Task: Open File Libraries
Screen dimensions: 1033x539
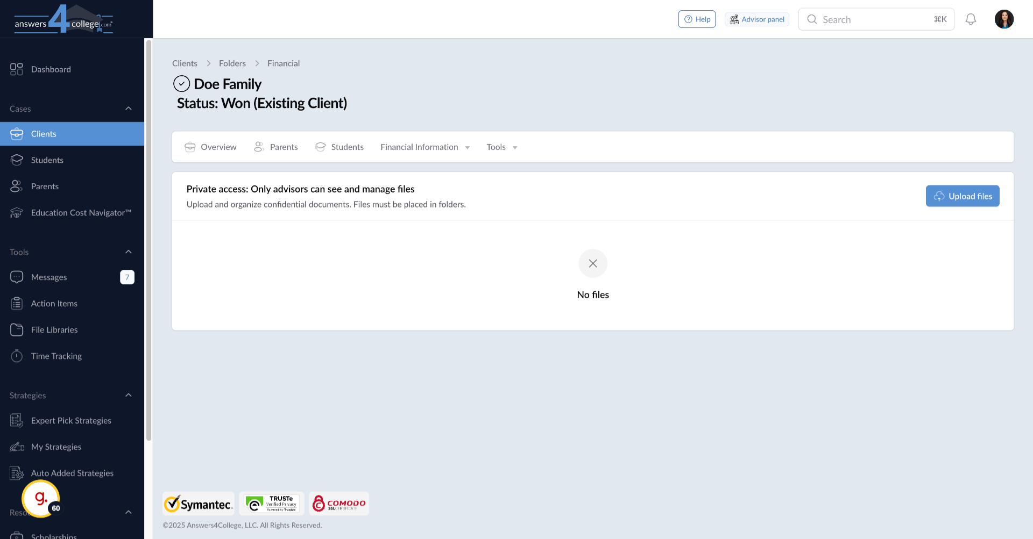Action: pos(54,329)
